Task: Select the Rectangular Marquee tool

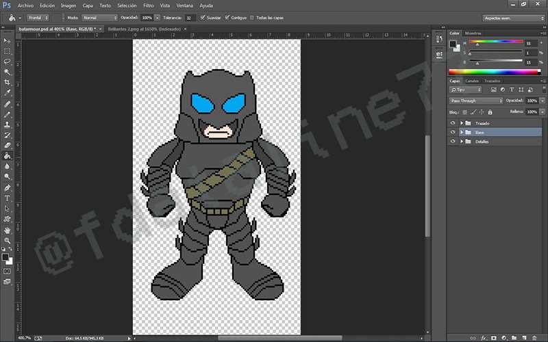Action: point(7,51)
